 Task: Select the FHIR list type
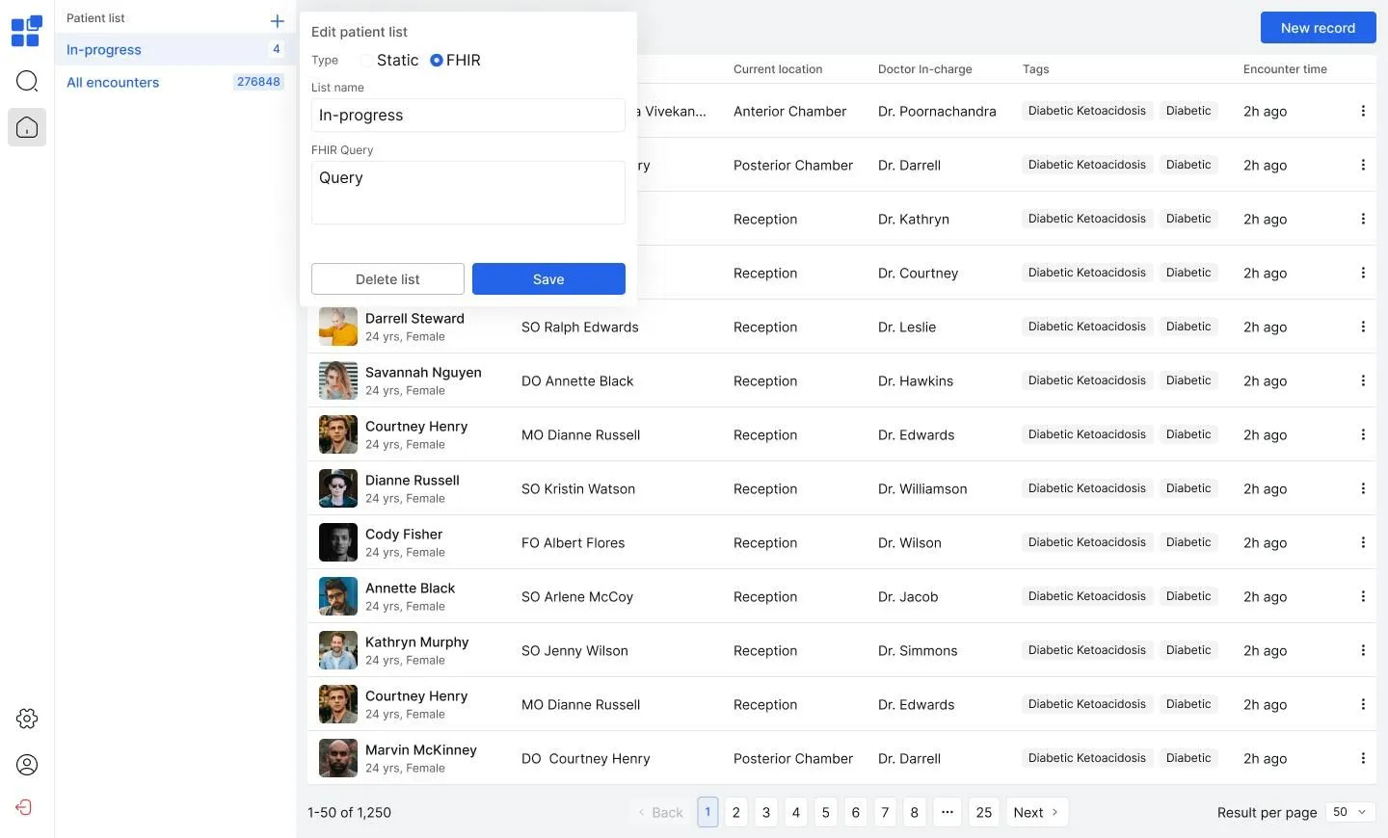pyautogui.click(x=436, y=60)
